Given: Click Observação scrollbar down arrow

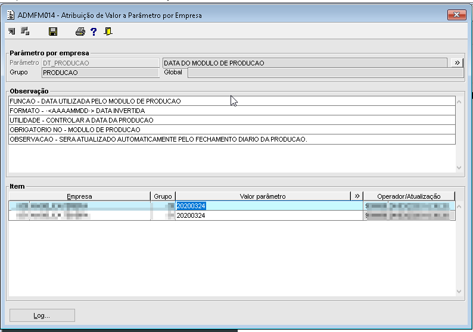Looking at the screenshot, I should pyautogui.click(x=459, y=168).
